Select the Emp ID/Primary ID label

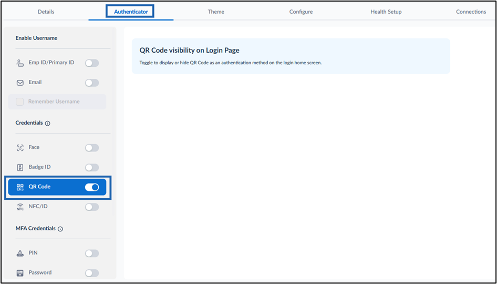51,63
